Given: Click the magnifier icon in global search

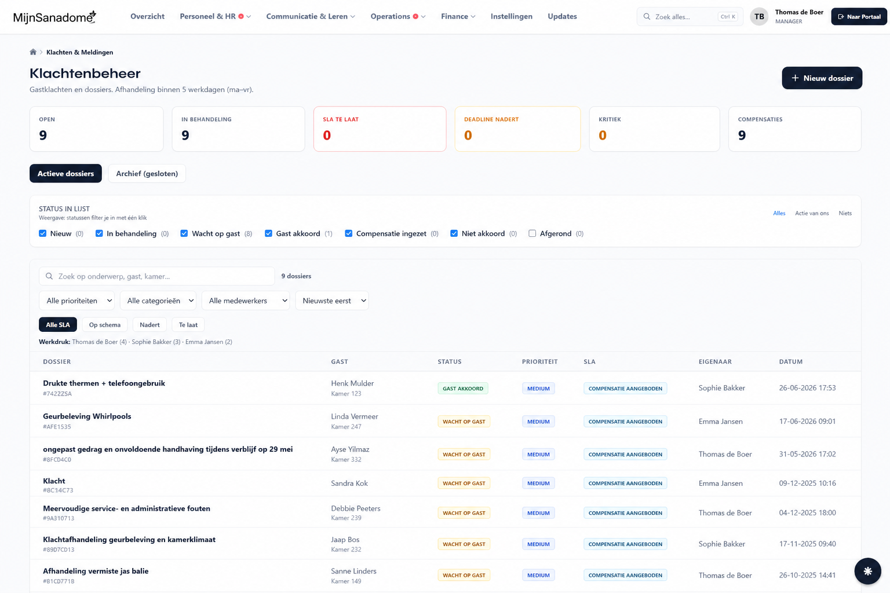Looking at the screenshot, I should click(647, 17).
